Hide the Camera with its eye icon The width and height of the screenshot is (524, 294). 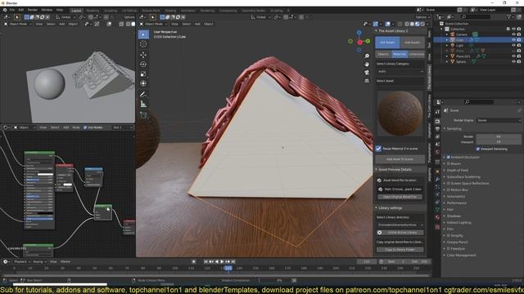click(513, 34)
